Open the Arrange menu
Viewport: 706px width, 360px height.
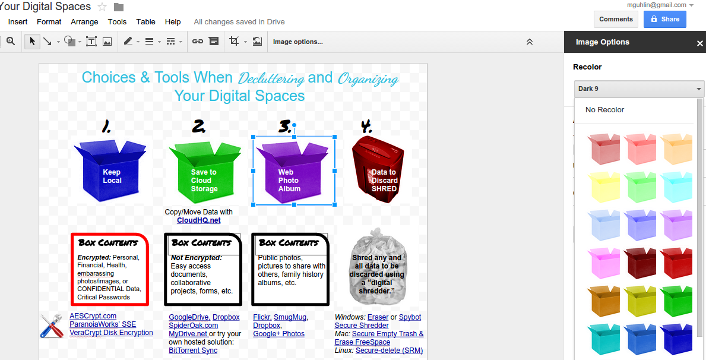click(84, 22)
